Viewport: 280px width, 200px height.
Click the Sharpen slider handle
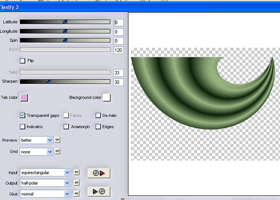pos(48,82)
